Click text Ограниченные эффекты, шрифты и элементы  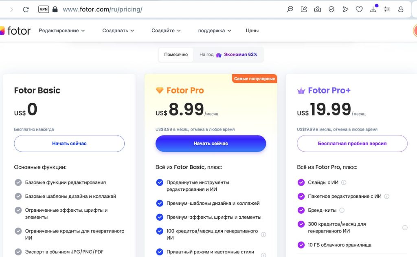point(66,214)
